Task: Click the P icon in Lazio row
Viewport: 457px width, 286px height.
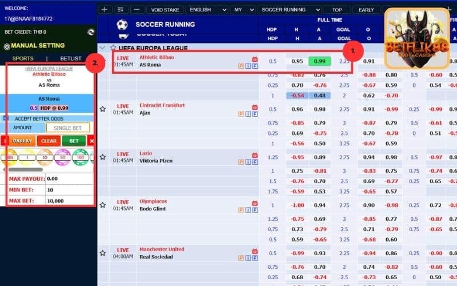Action: point(241,162)
